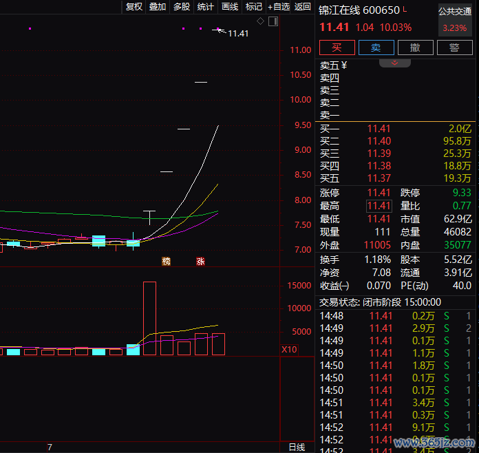Image resolution: width=479 pixels, height=453 pixels.
Task: Click 净资 value 7.08
Action: coord(381,273)
